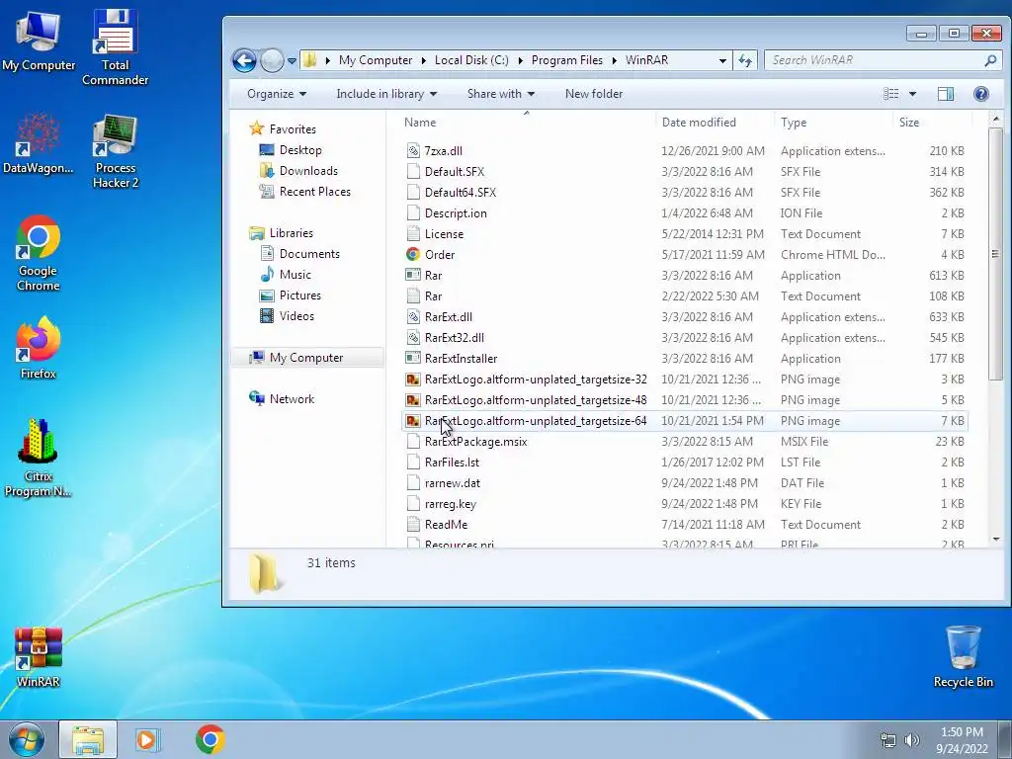Select Network in the navigation pane
The width and height of the screenshot is (1012, 759).
pyautogui.click(x=292, y=399)
